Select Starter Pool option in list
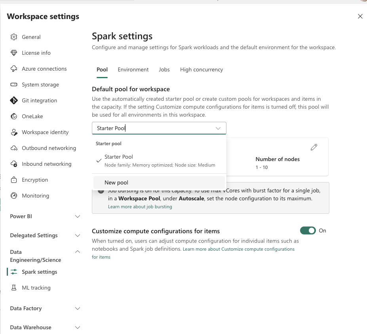This screenshot has width=367, height=334. [x=119, y=157]
